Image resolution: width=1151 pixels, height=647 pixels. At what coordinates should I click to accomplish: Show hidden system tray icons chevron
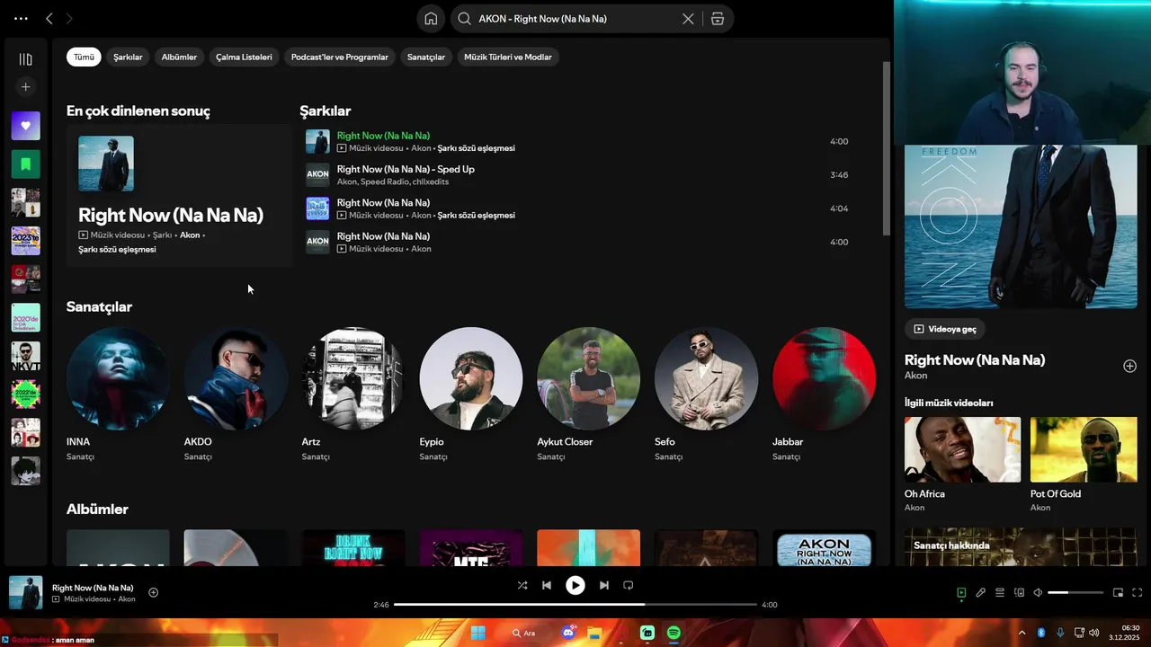1022,633
